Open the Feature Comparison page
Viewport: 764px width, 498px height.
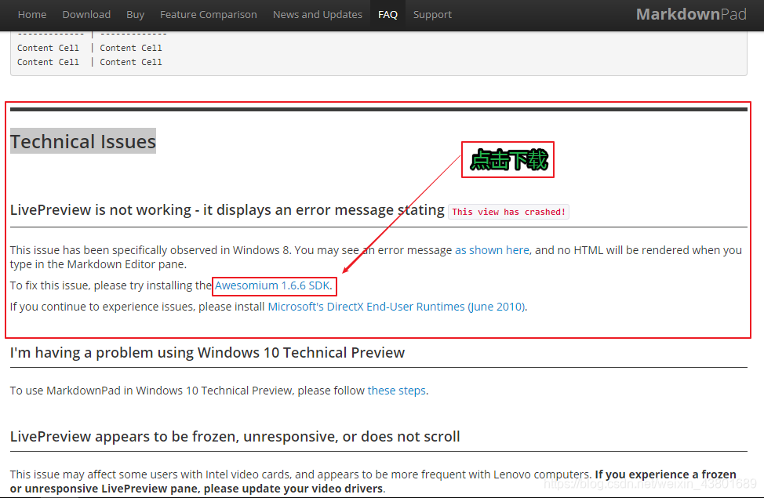coord(208,14)
